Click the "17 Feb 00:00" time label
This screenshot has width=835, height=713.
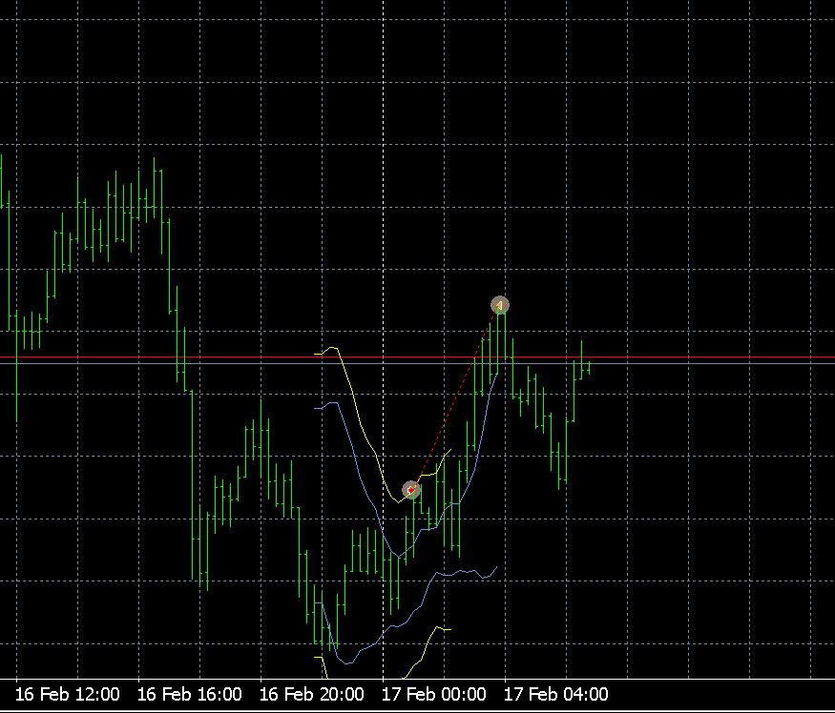tap(433, 694)
